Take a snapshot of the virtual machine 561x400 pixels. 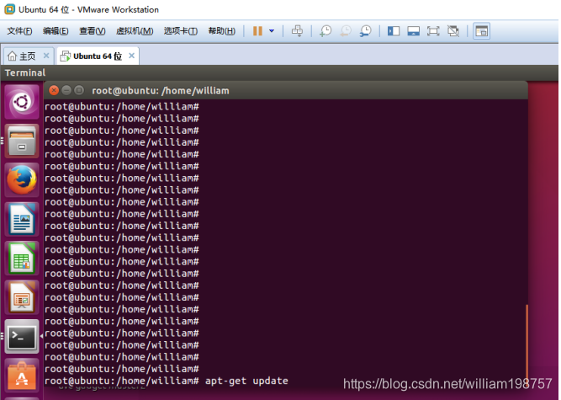pos(325,31)
